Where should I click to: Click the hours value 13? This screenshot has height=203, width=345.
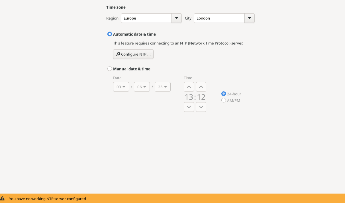189,97
